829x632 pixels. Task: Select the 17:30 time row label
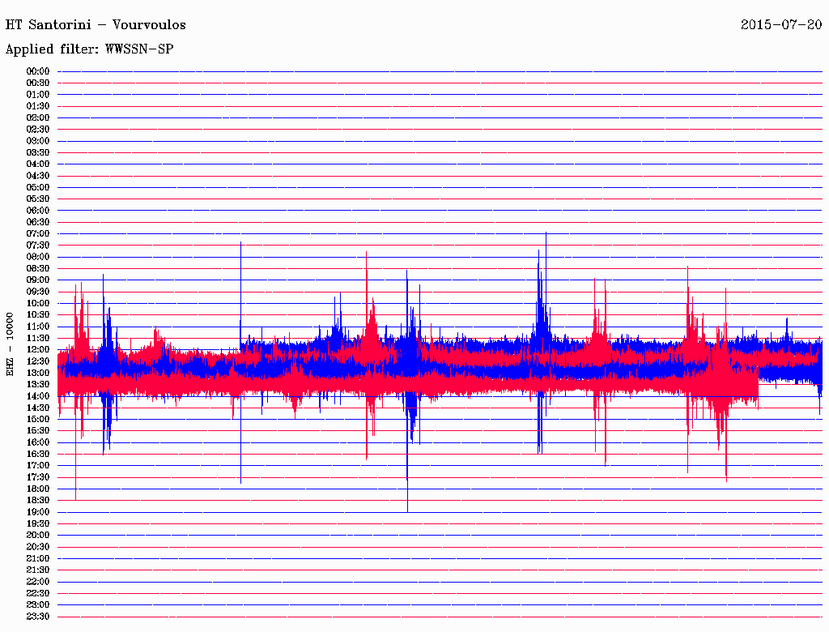(x=38, y=477)
